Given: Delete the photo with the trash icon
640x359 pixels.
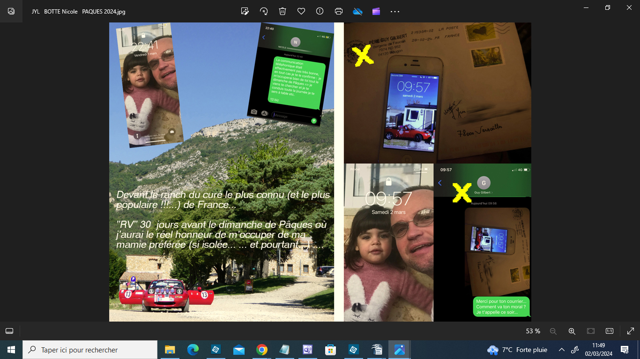Looking at the screenshot, I should pyautogui.click(x=283, y=11).
